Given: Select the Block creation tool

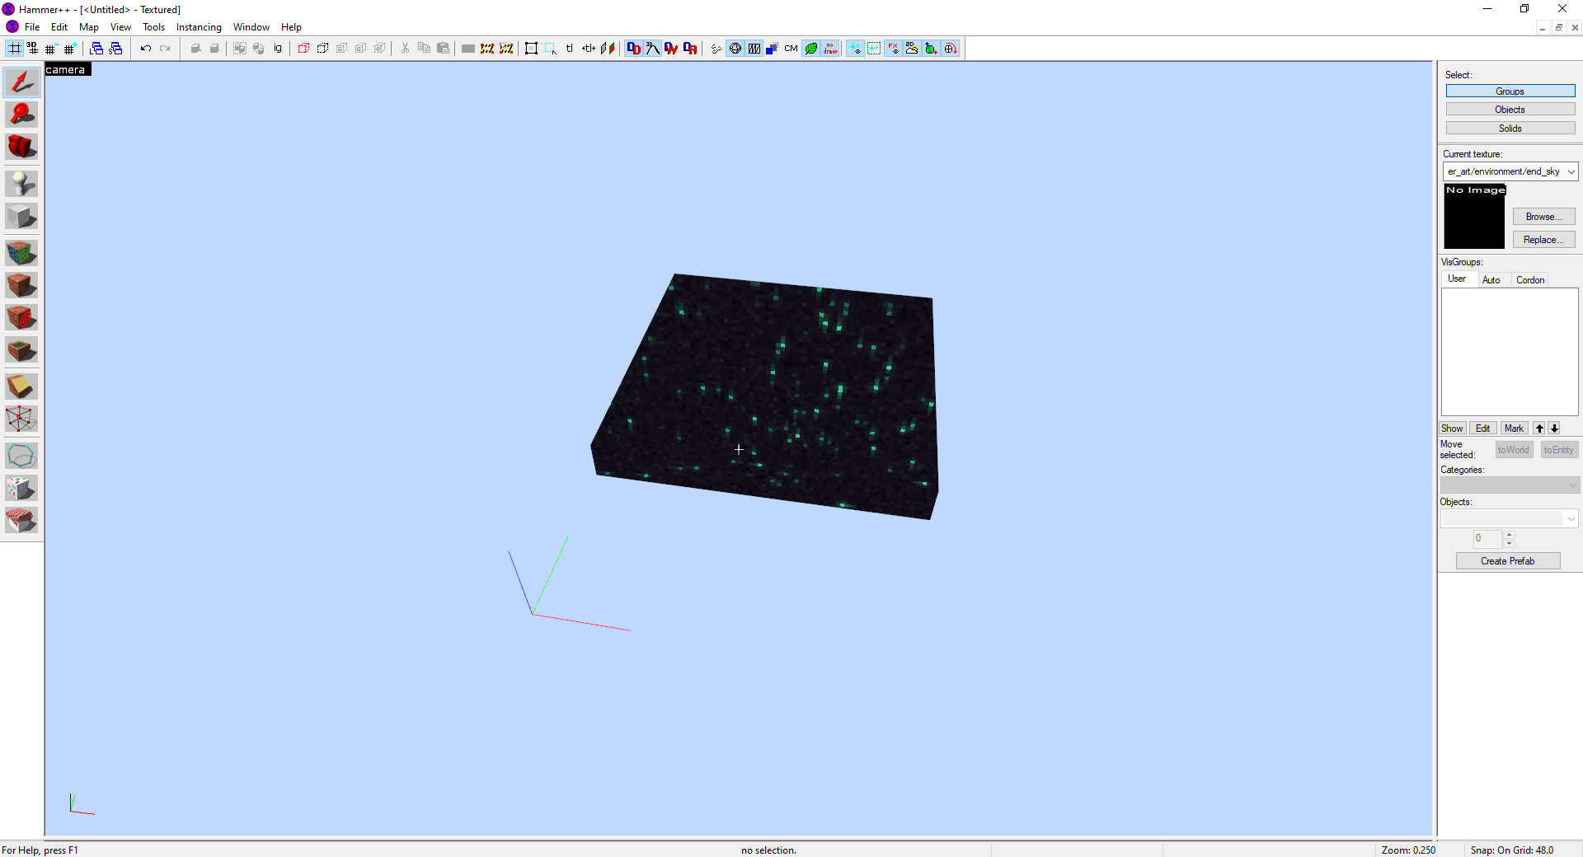Looking at the screenshot, I should (21, 216).
